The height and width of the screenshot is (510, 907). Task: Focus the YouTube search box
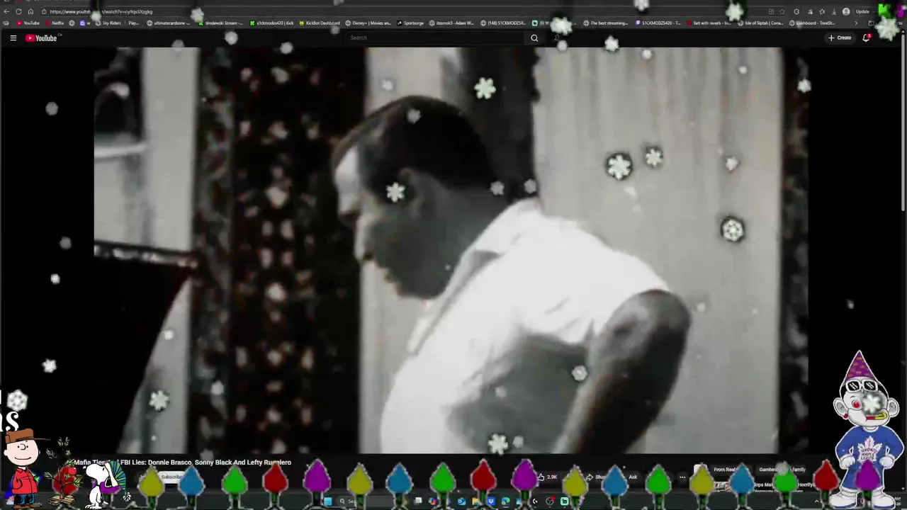(436, 38)
